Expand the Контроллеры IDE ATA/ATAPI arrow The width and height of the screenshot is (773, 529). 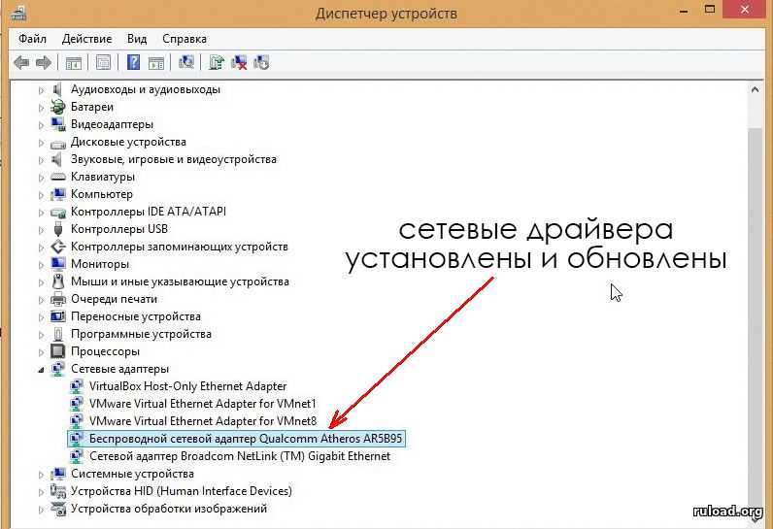tap(42, 213)
